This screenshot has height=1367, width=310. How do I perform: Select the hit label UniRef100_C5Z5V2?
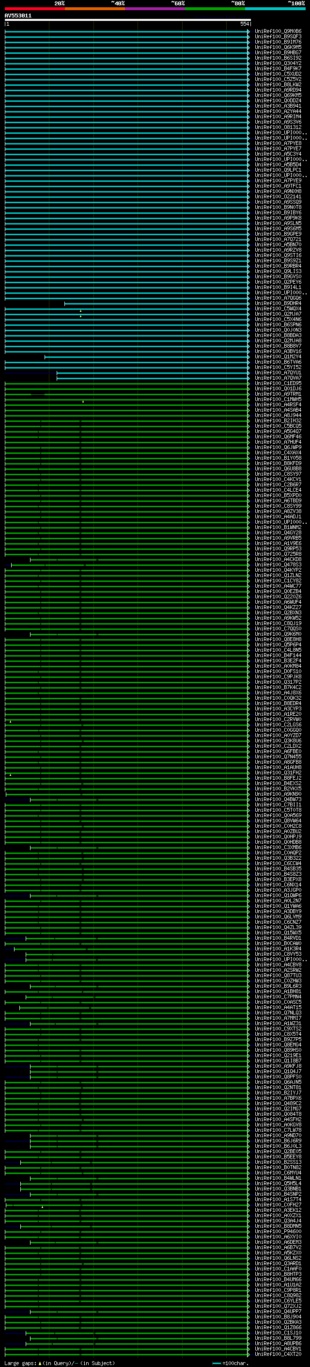coord(278,79)
